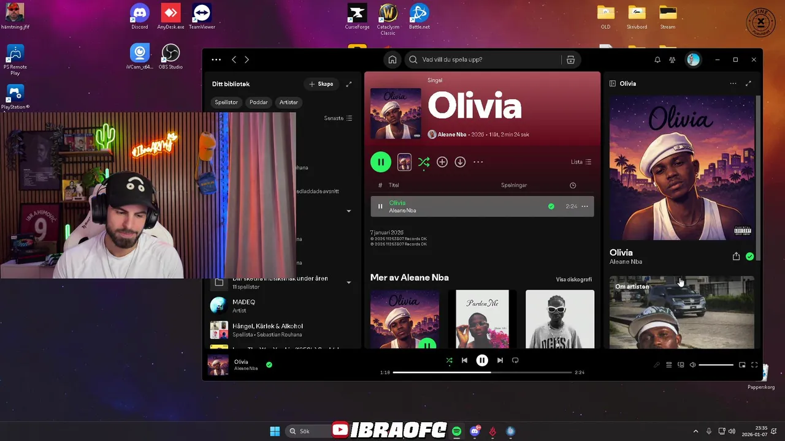This screenshot has width=785, height=441.
Task: Toggle saved checkmark beside bottom Olivia title
Action: tap(269, 364)
